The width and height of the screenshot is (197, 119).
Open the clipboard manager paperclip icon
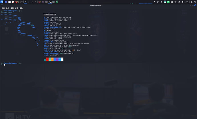pyautogui.click(x=158, y=2)
